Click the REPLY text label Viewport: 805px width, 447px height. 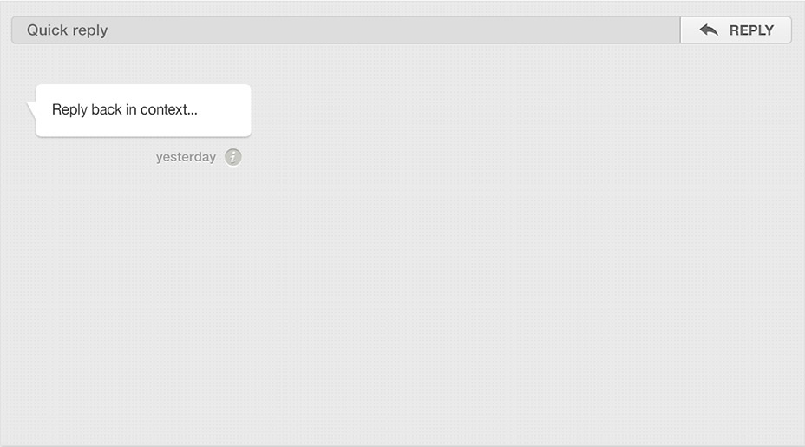(751, 30)
